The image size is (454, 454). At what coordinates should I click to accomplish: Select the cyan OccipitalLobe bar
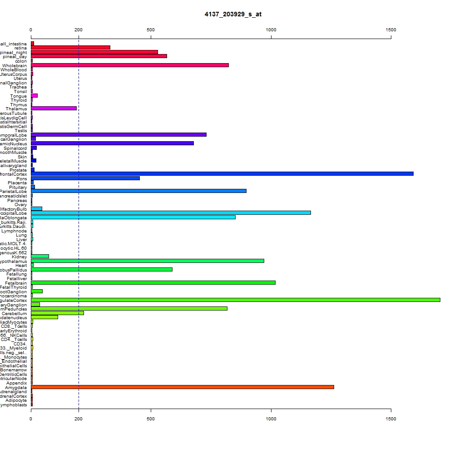tap(171, 213)
